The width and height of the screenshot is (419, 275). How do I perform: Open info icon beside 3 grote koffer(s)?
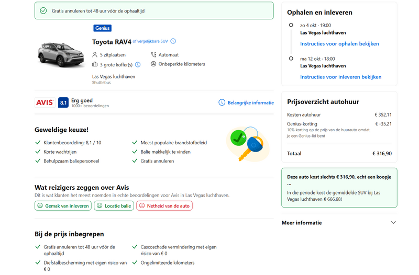[x=138, y=64]
